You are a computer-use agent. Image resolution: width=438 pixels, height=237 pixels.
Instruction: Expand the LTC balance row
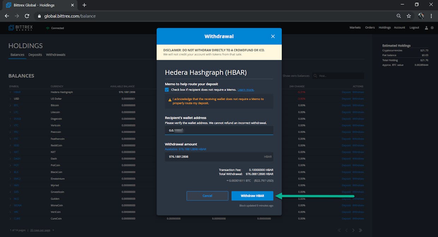click(10, 112)
